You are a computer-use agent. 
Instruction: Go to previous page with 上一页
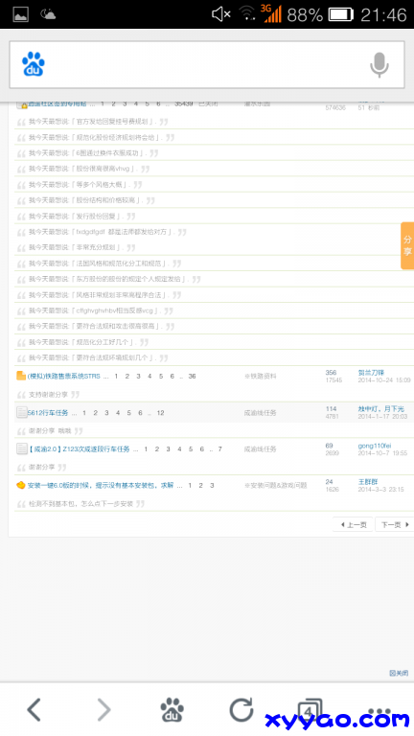353,524
